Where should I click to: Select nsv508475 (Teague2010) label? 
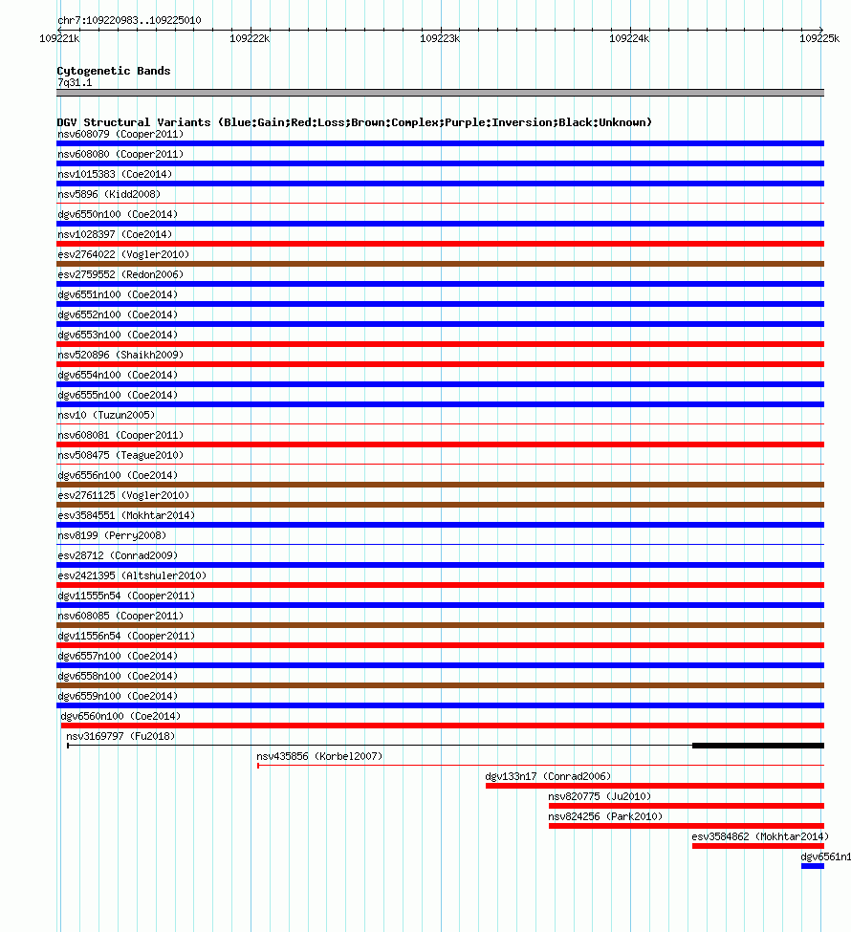[120, 455]
